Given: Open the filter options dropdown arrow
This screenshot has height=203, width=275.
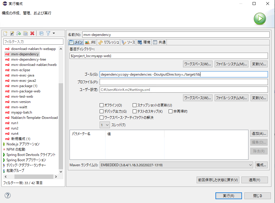Looking at the screenshot, I should coord(54,33).
